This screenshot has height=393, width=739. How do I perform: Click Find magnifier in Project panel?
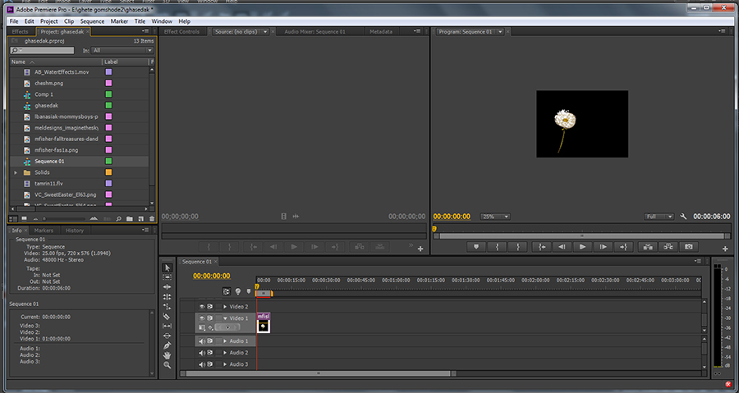pos(118,219)
